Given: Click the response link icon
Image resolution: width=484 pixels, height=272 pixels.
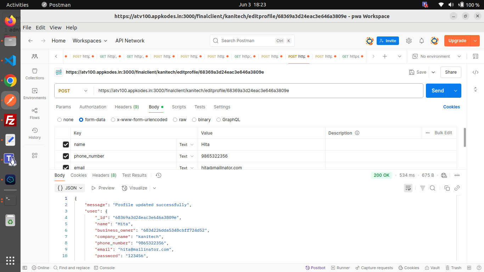Looking at the screenshot, I should coord(457,188).
